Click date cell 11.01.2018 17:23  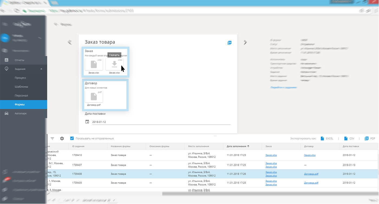236,155
